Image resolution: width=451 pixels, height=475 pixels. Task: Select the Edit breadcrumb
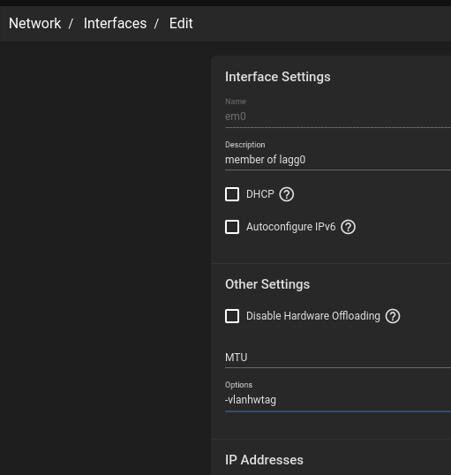(x=181, y=23)
